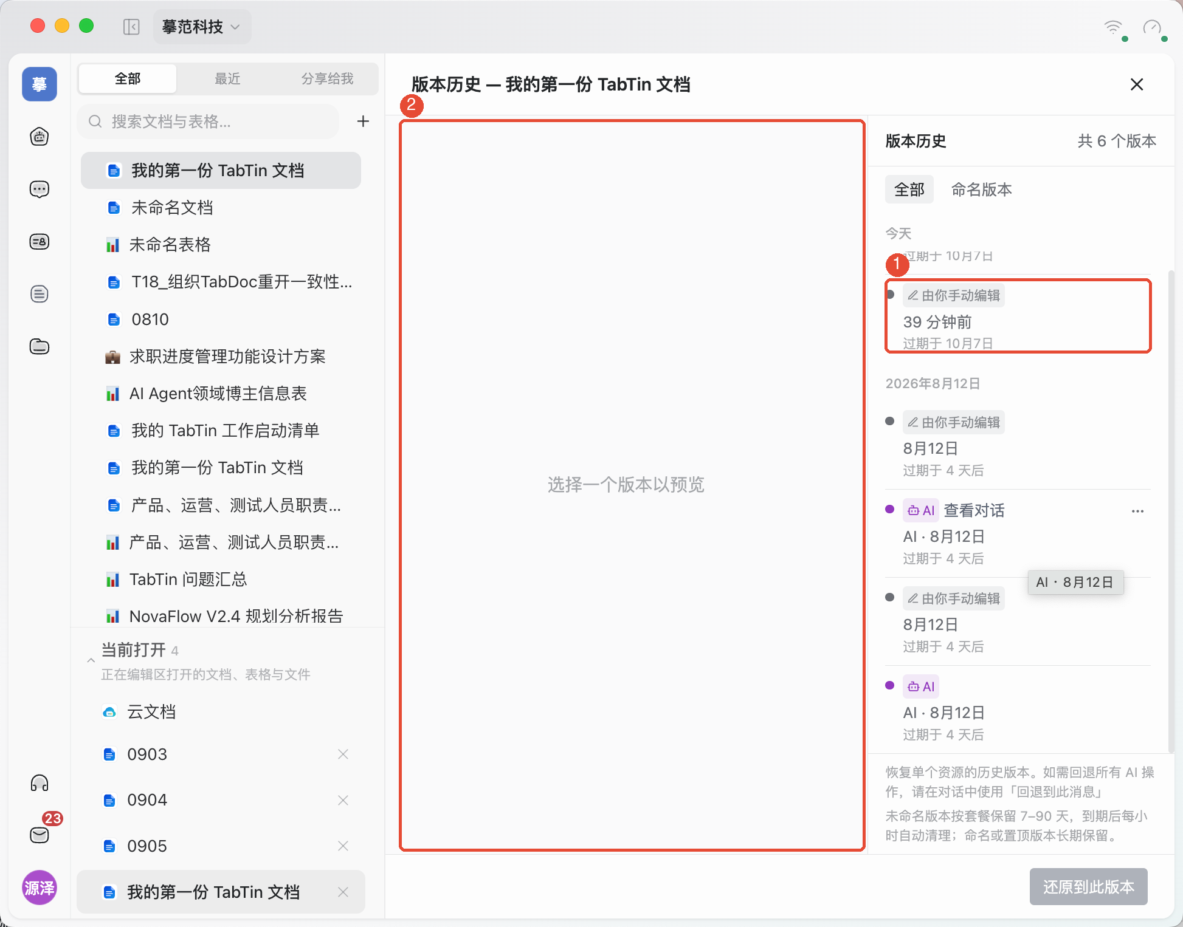
Task: Open the chat bubble icon in left rail
Action: coord(40,190)
